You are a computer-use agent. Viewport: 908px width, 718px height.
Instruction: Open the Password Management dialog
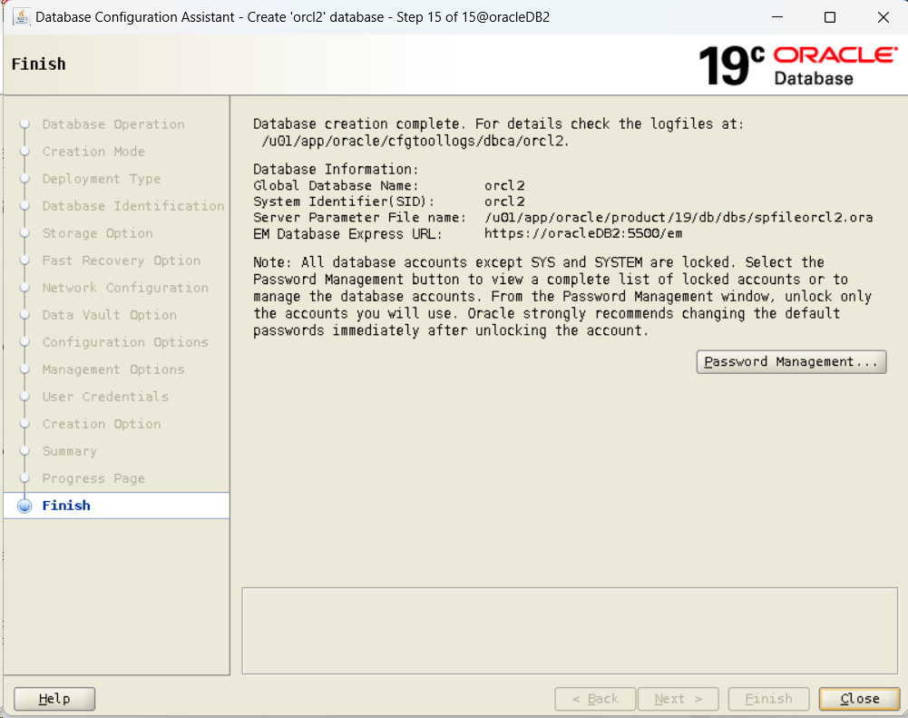[x=791, y=361]
